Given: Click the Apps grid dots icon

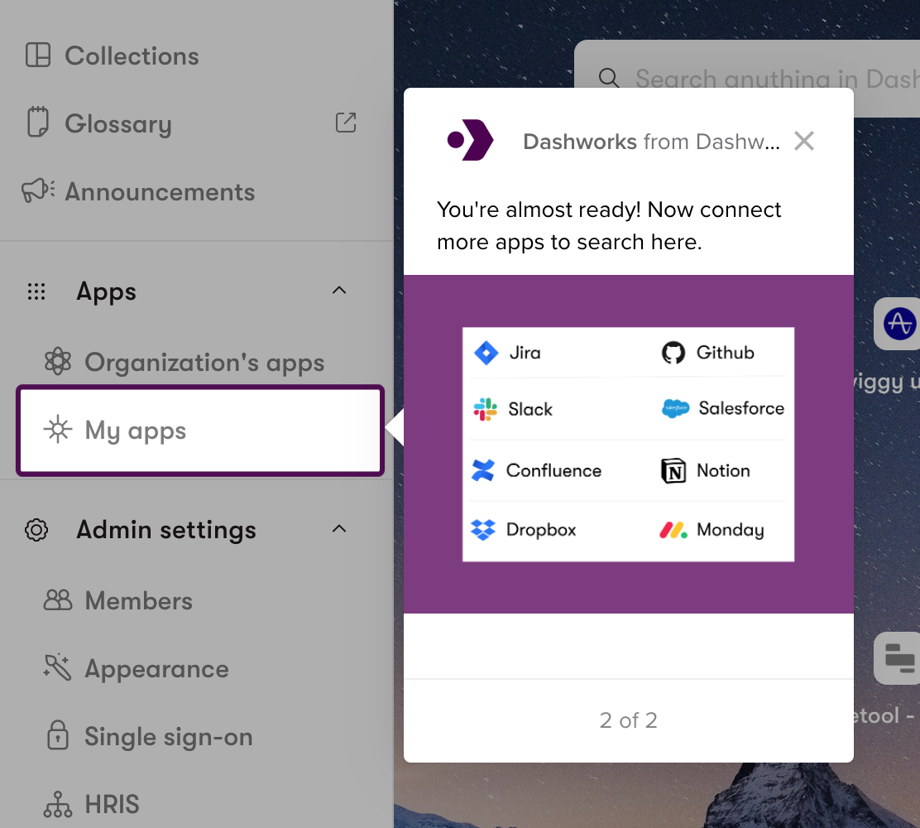Looking at the screenshot, I should (36, 291).
